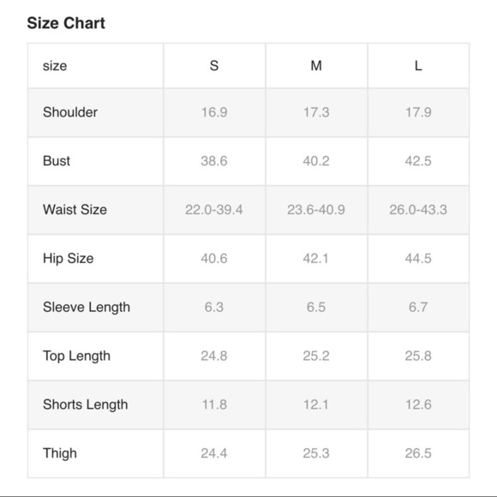Click the Shorts Length row label

[x=86, y=404]
